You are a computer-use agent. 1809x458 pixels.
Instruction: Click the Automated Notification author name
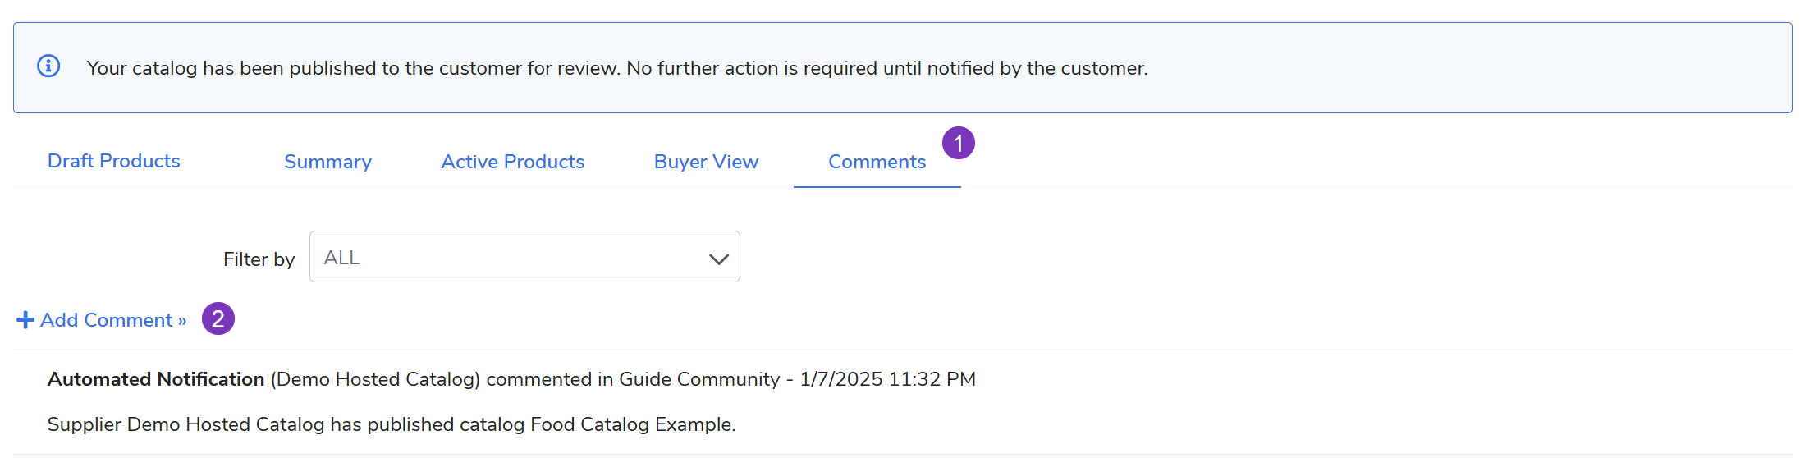coord(156,379)
